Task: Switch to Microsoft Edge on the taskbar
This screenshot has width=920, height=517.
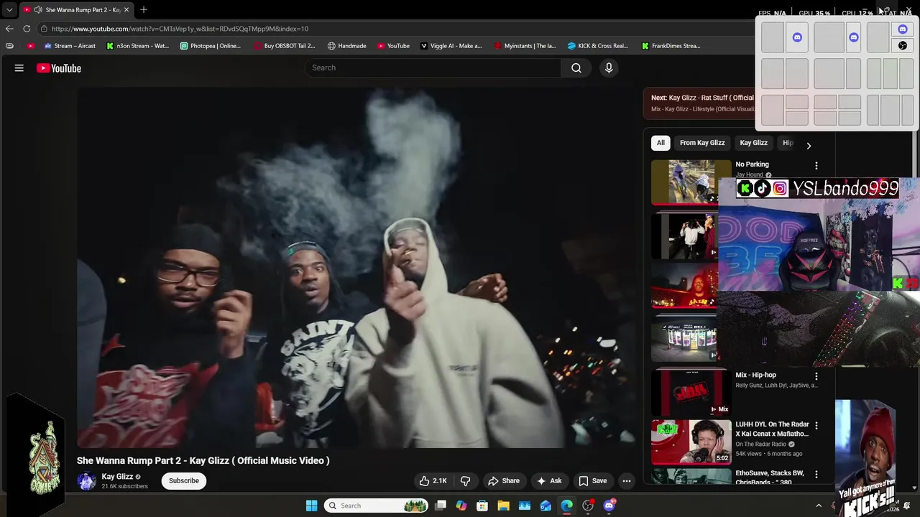Action: [x=567, y=506]
